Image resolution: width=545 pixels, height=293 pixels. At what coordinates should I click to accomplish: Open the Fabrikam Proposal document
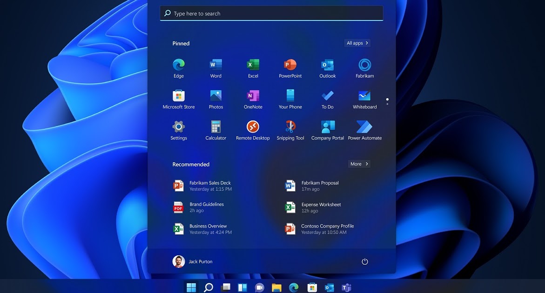(x=312, y=186)
